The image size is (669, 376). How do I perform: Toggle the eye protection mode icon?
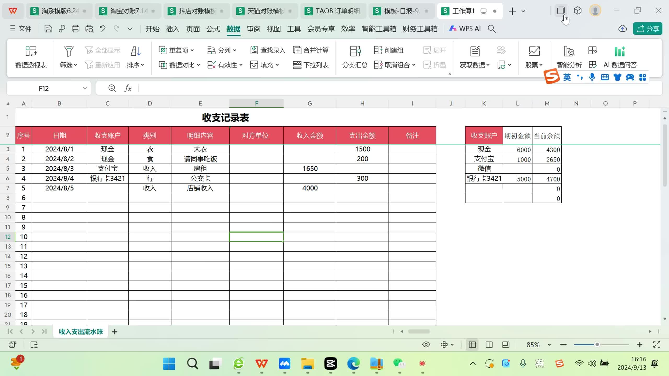coord(426,344)
